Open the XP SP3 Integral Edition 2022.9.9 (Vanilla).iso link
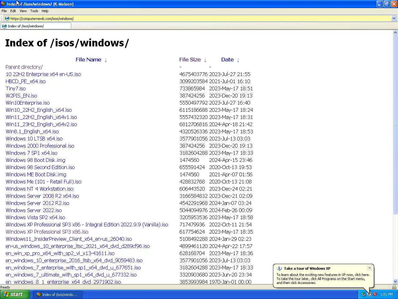The image size is (398, 299). (x=87, y=225)
